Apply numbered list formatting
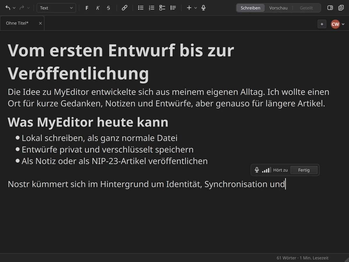This screenshot has height=262, width=349. (x=152, y=8)
